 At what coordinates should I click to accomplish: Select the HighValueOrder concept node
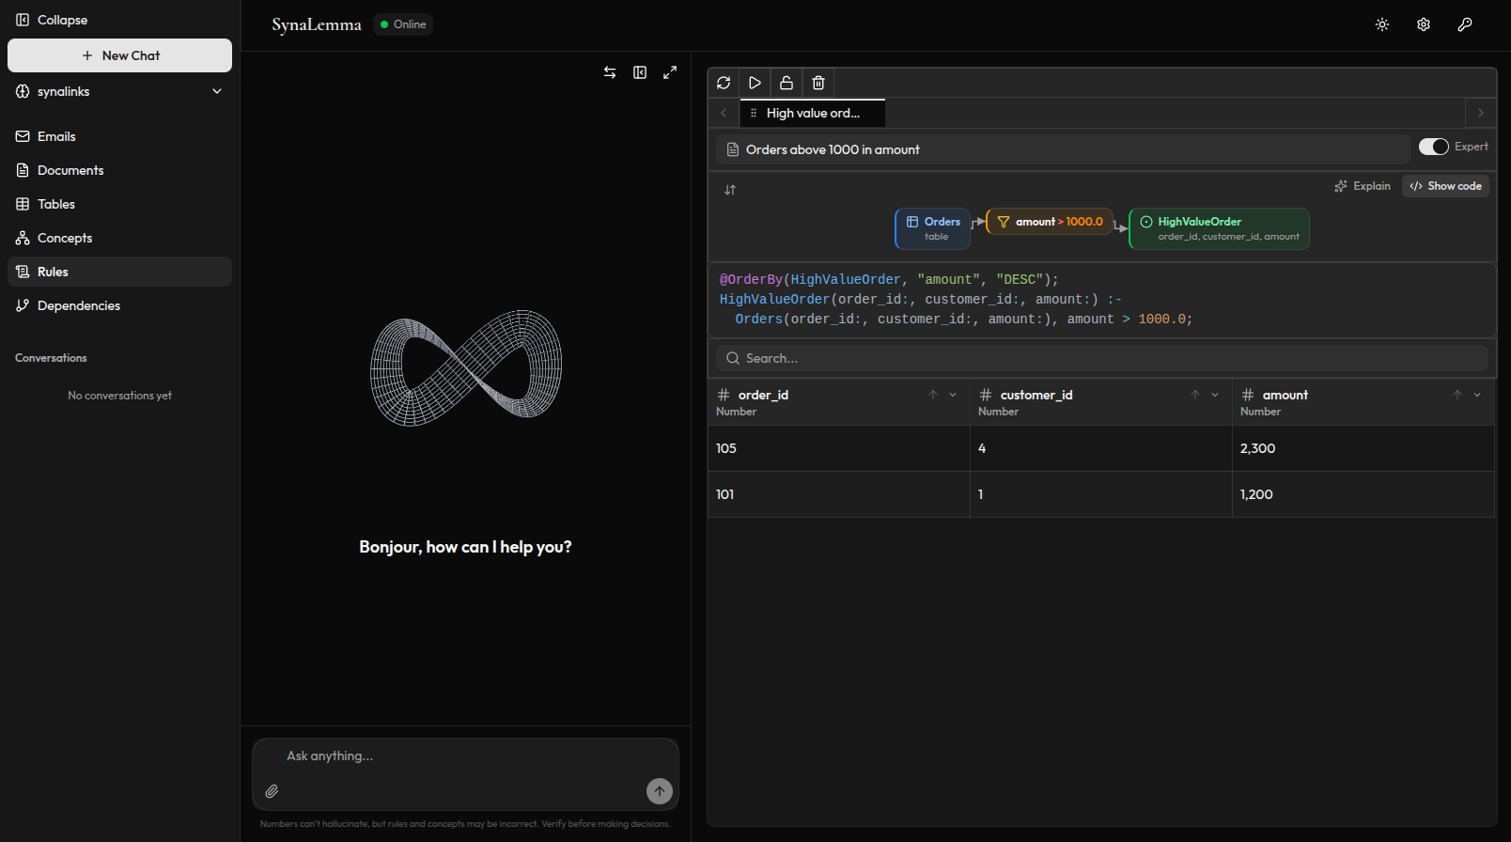pyautogui.click(x=1219, y=228)
